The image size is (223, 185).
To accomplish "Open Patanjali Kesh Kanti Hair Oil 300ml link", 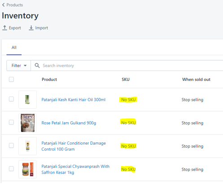I will click(74, 100).
